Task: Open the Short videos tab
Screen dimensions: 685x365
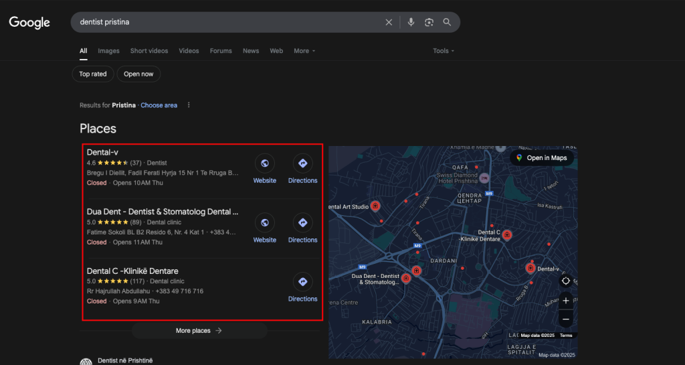Action: click(149, 51)
